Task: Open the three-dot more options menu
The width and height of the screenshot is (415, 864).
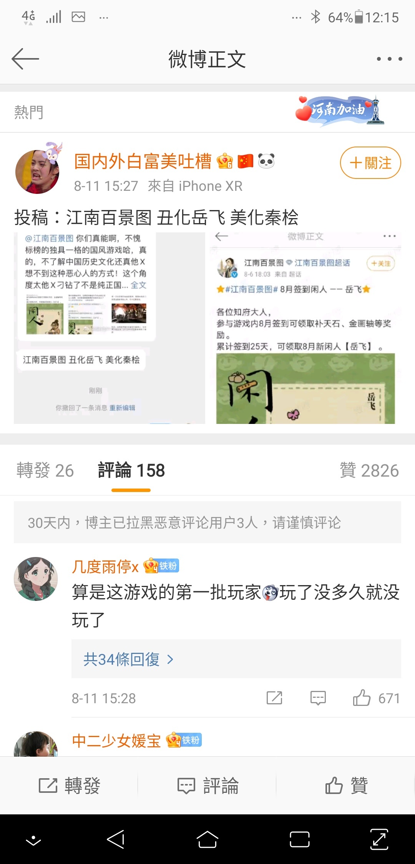Action: (x=389, y=59)
